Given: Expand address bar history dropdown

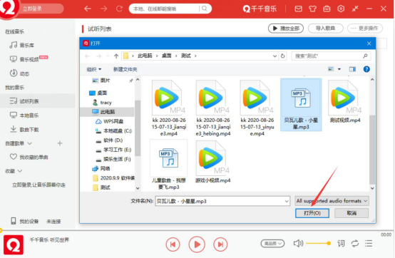Looking at the screenshot, I should pos(275,56).
